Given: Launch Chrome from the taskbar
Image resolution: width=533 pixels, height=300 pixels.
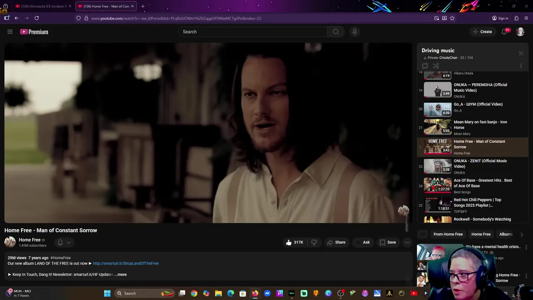Looking at the screenshot, I should (194, 293).
